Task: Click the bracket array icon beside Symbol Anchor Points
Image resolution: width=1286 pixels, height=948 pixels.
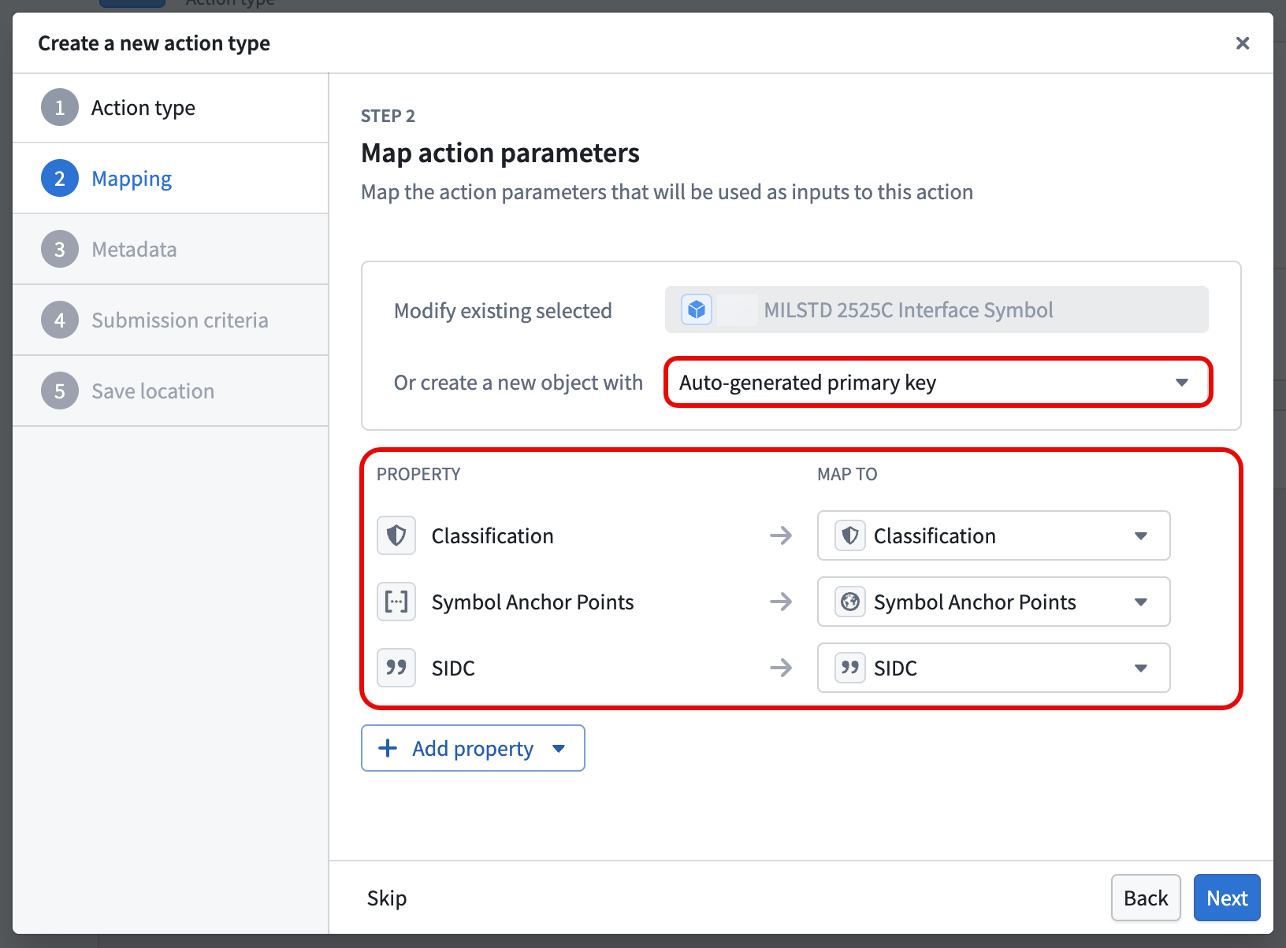Action: (396, 602)
